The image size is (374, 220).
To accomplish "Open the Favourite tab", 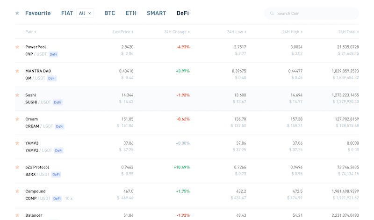I will point(38,13).
